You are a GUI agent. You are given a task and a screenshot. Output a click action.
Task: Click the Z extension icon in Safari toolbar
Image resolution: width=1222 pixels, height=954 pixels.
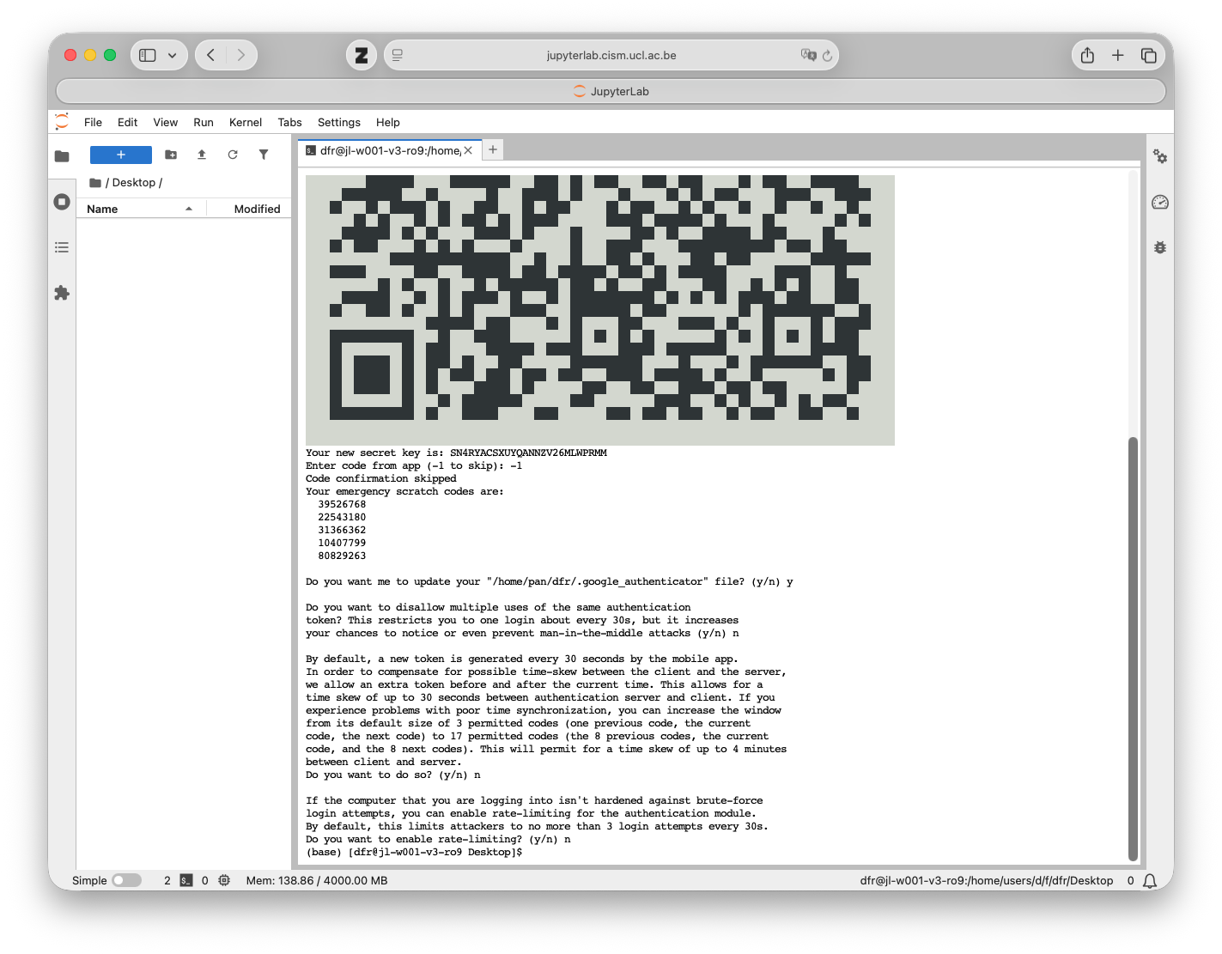[362, 55]
